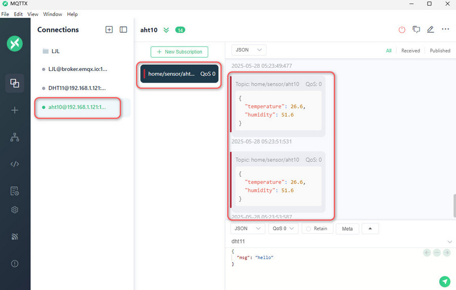This screenshot has height=290, width=456.
Task: Open the QoS 0 dropdown
Action: [283, 229]
